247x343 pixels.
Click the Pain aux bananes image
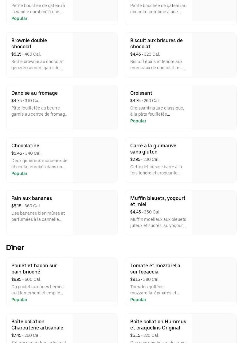pyautogui.click(x=95, y=213)
